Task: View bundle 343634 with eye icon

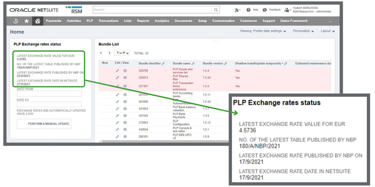Action: click(125, 129)
